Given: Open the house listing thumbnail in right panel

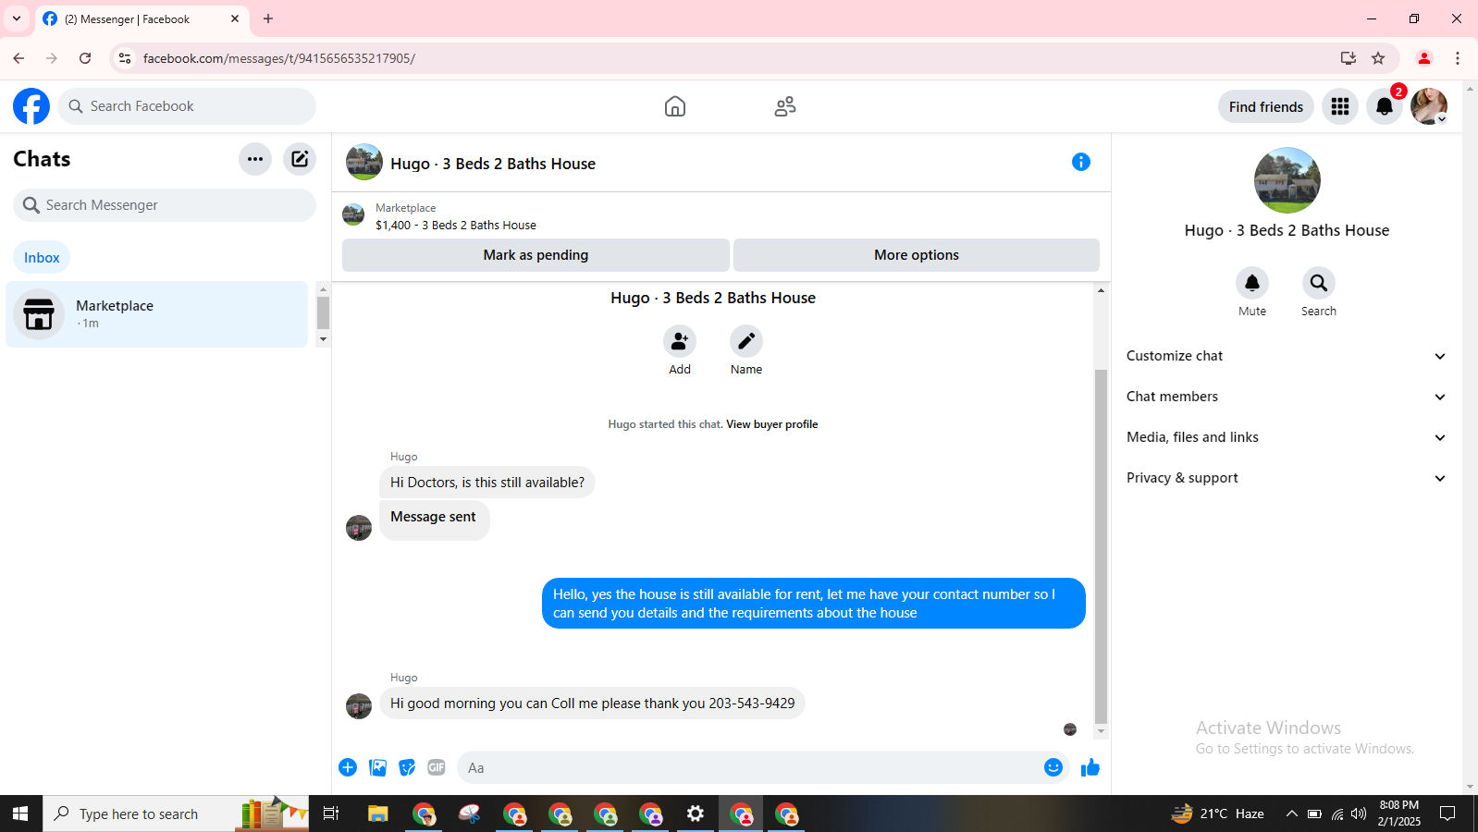Looking at the screenshot, I should point(1287,180).
